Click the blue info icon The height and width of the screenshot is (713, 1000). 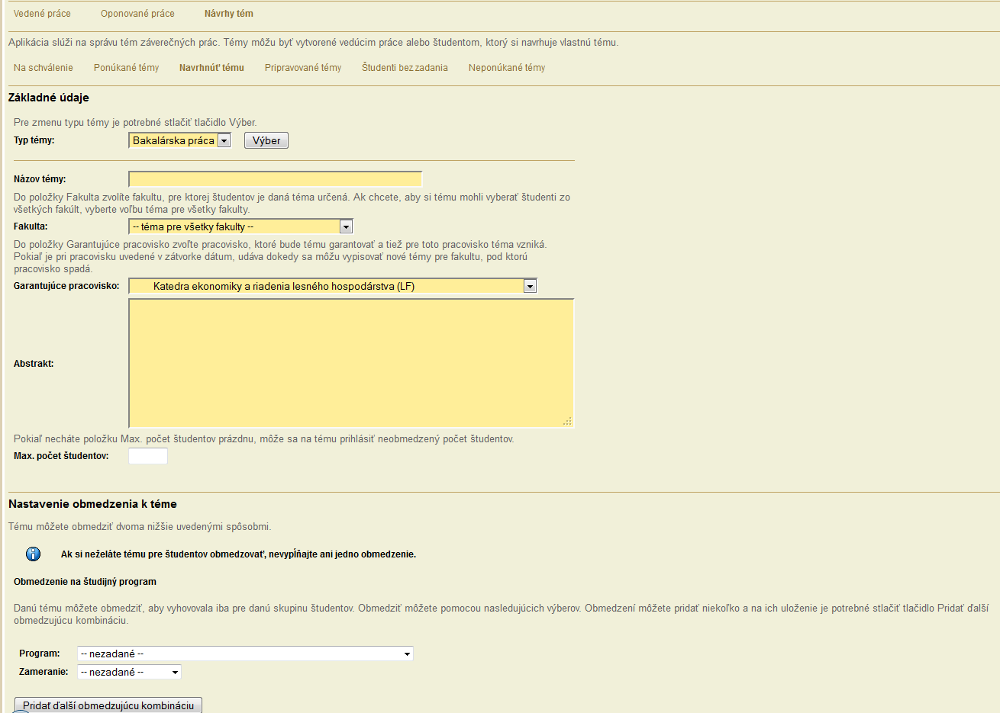[34, 554]
